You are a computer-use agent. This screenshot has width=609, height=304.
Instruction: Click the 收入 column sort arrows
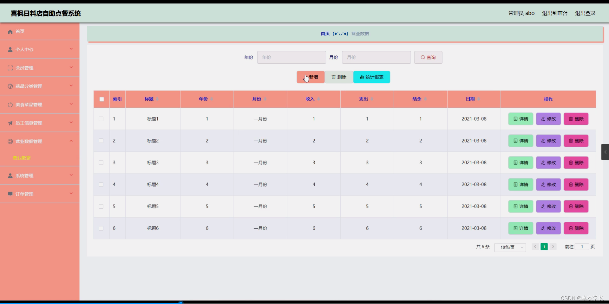tap(318, 99)
